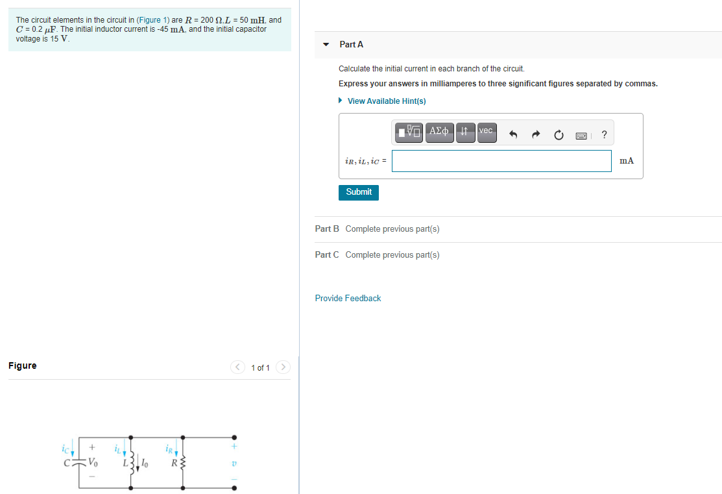
Task: Go to the previous figure
Action: (x=237, y=367)
